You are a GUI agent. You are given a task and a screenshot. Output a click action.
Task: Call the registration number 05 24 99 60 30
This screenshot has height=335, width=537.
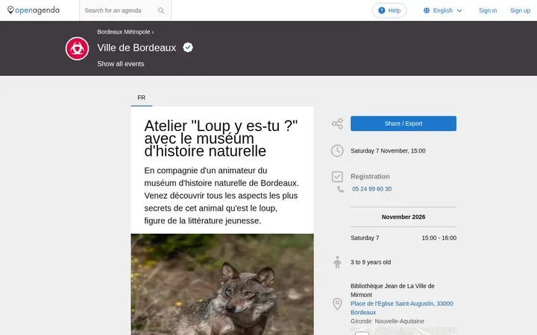click(x=371, y=189)
